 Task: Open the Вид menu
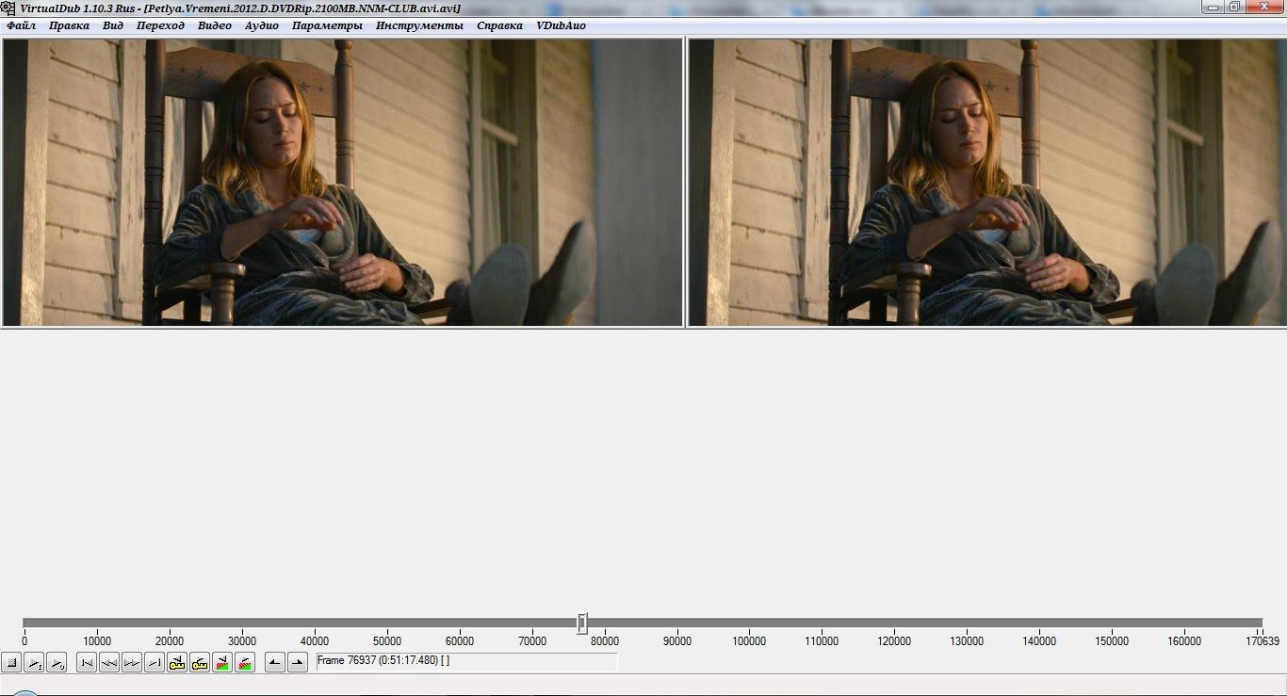(x=113, y=25)
